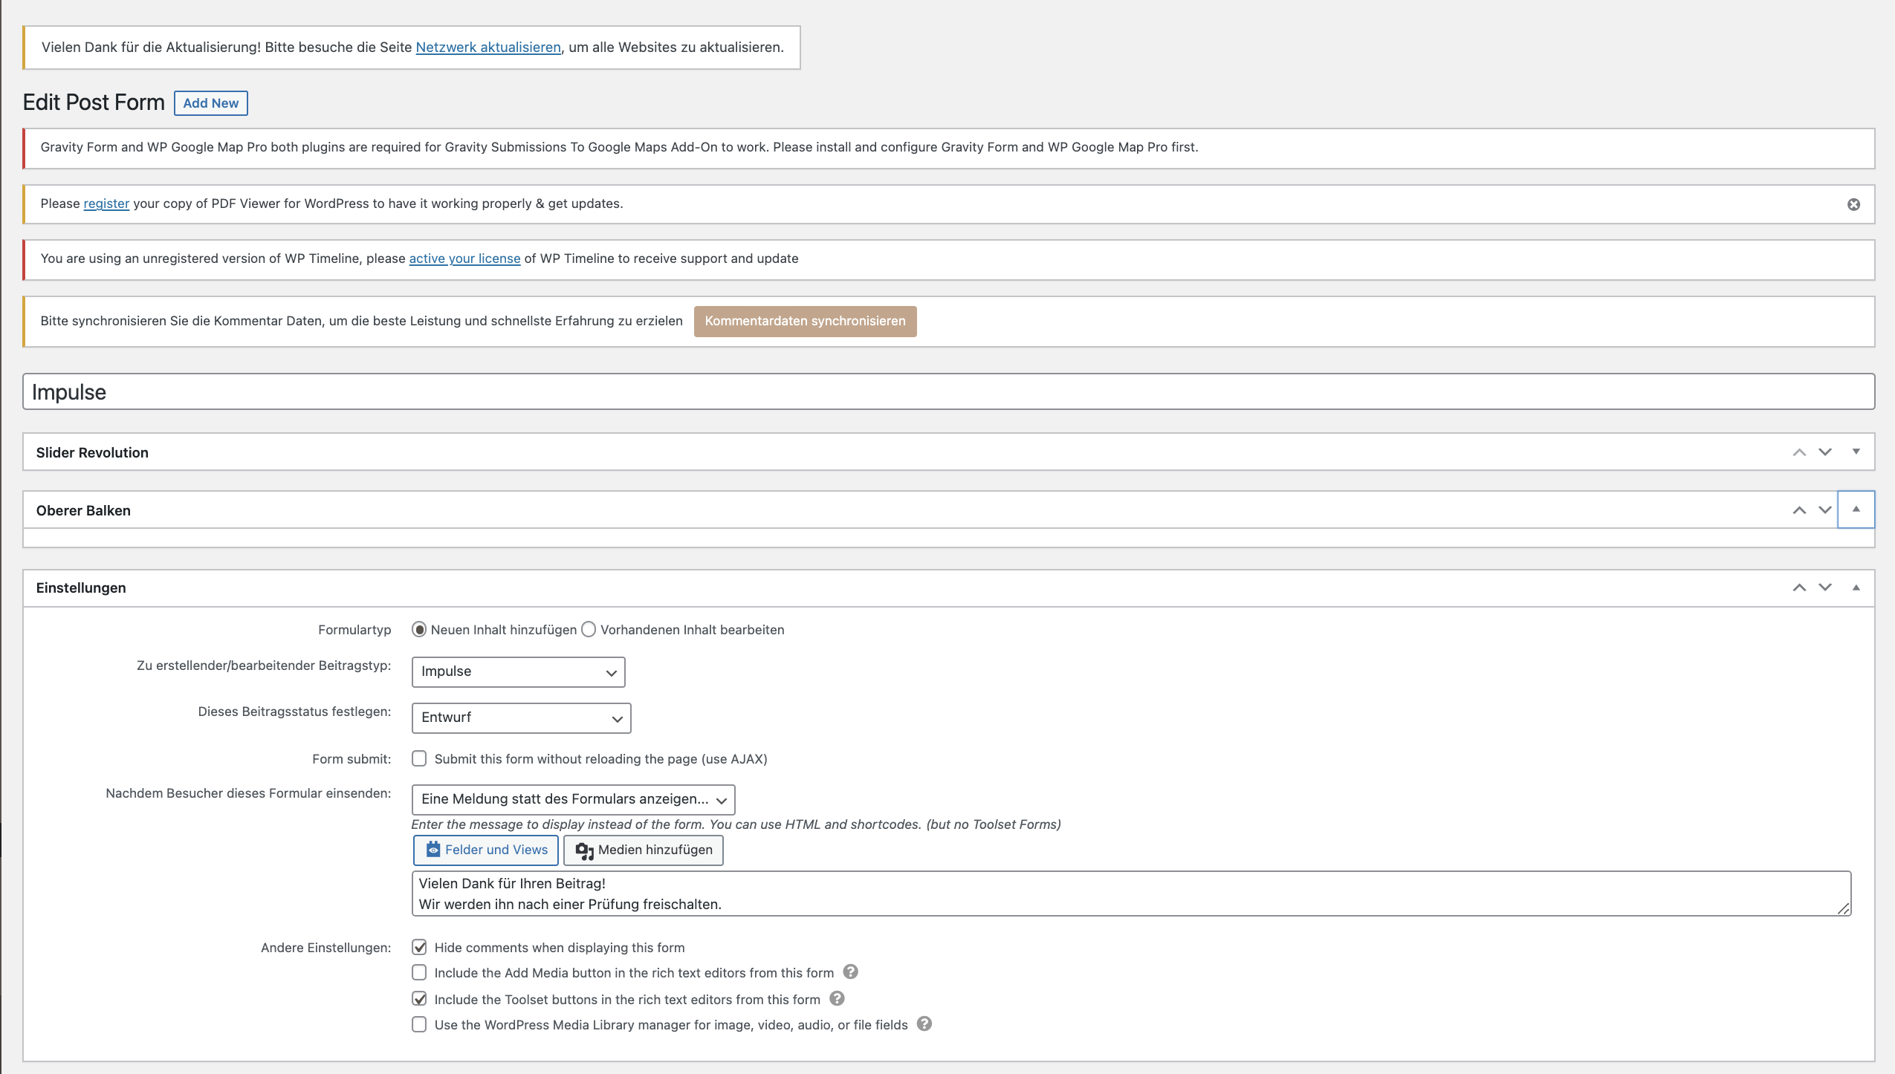This screenshot has height=1074, width=1895.
Task: Expand the Slider Revolution panel
Action: click(x=1856, y=452)
